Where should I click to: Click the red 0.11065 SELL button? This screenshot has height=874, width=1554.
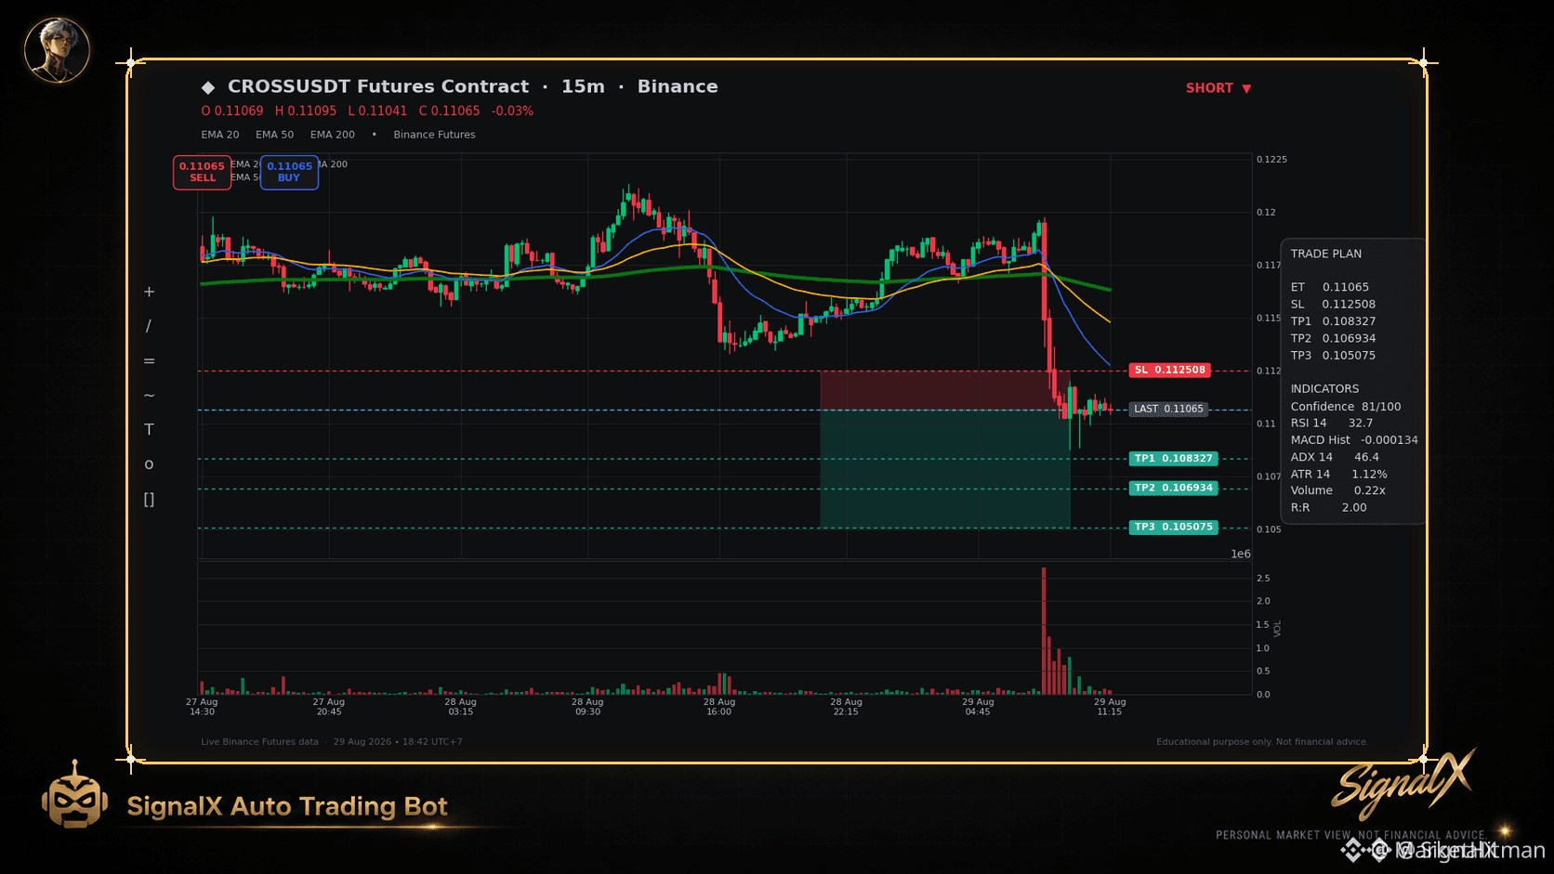202,172
